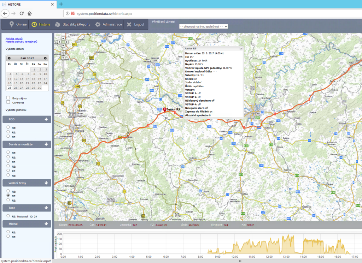Select Testovací ID: 24 radio button
The height and width of the screenshot is (263, 362).
coord(8,216)
